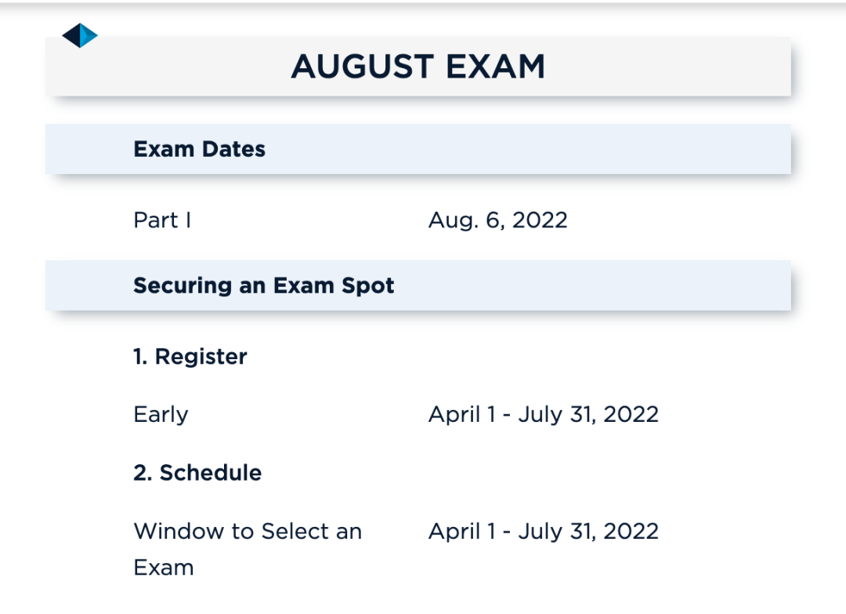Click the Window to Select an Exam label
The height and width of the screenshot is (614, 846).
coord(248,549)
